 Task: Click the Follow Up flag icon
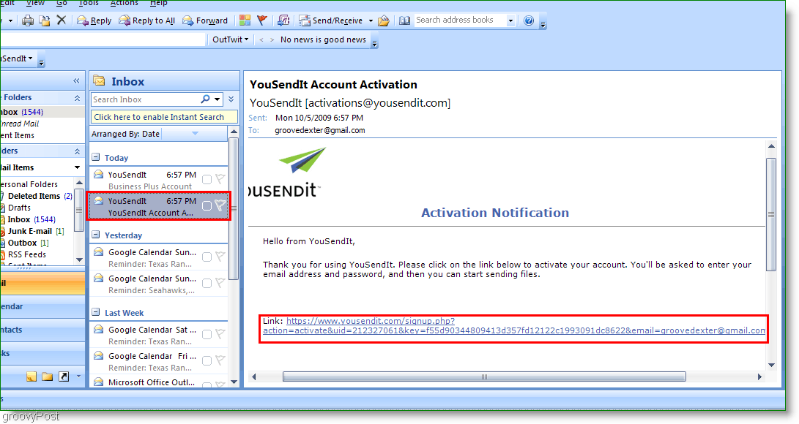262,20
